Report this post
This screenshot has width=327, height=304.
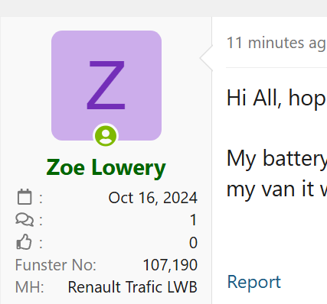254,282
